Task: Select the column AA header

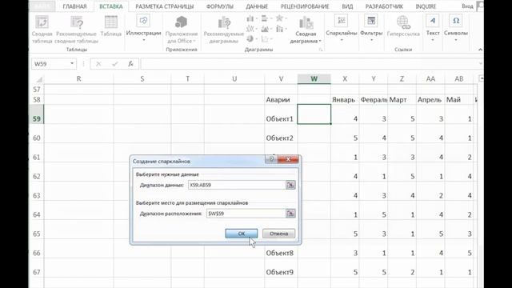Action: pos(430,78)
